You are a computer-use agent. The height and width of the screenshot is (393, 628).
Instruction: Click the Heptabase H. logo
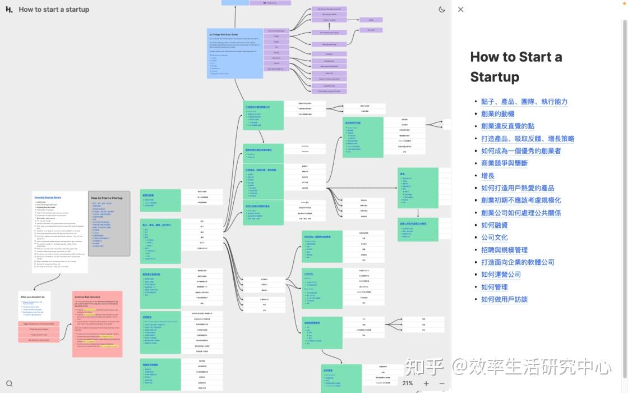[8, 9]
